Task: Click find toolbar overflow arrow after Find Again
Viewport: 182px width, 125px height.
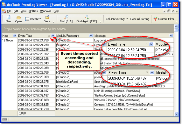Action: pyautogui.click(x=100, y=22)
